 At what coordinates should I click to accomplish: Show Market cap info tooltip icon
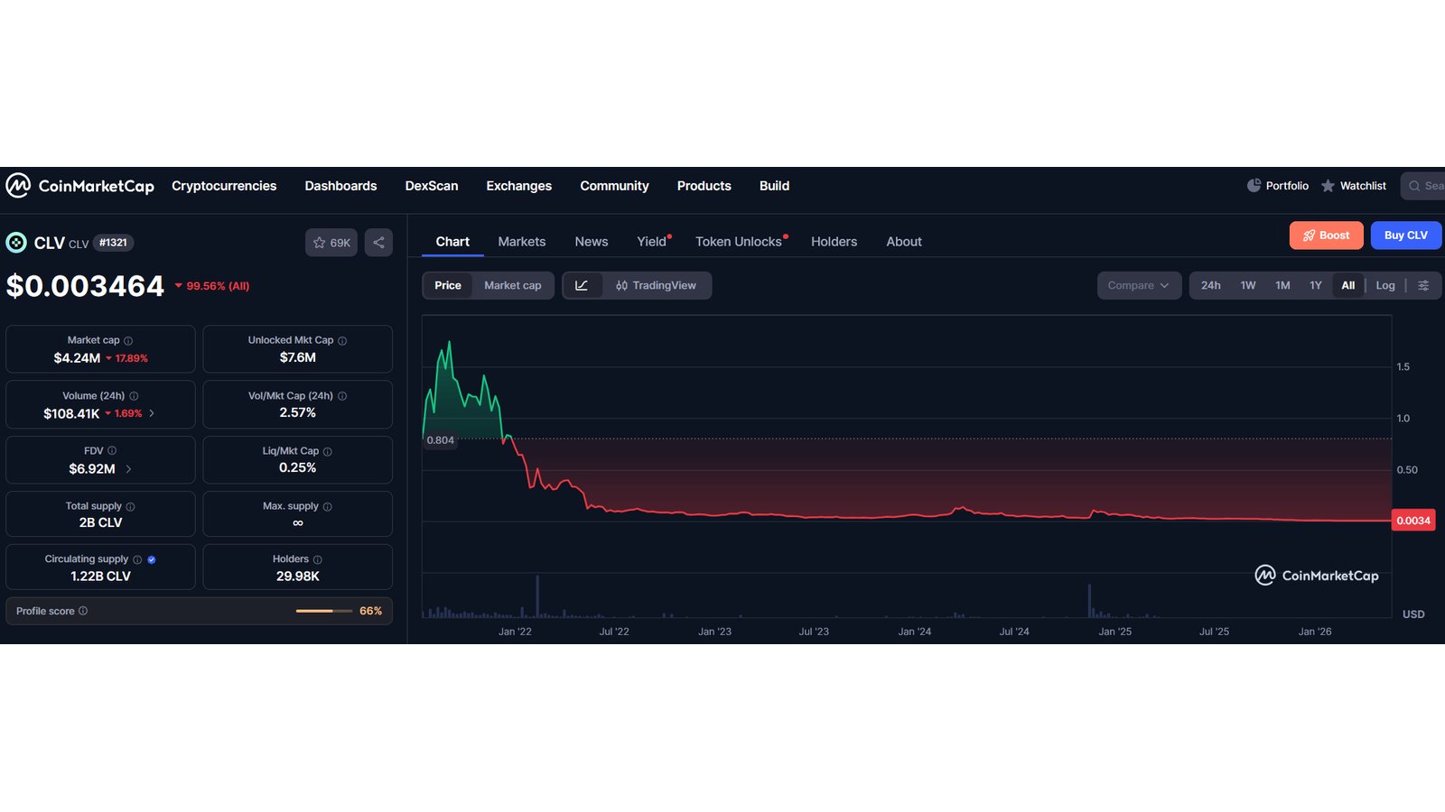click(128, 341)
